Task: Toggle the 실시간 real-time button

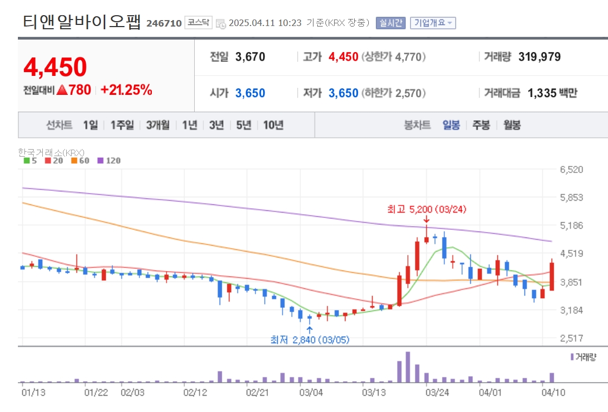Action: click(x=391, y=23)
